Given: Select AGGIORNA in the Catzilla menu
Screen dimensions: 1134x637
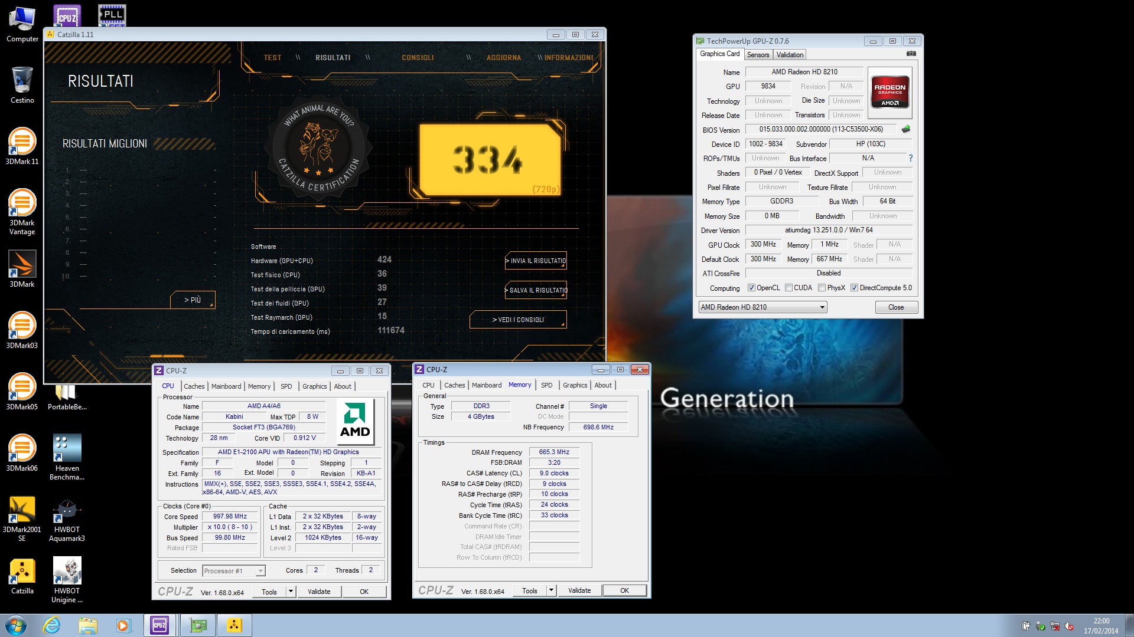Looking at the screenshot, I should coord(504,58).
